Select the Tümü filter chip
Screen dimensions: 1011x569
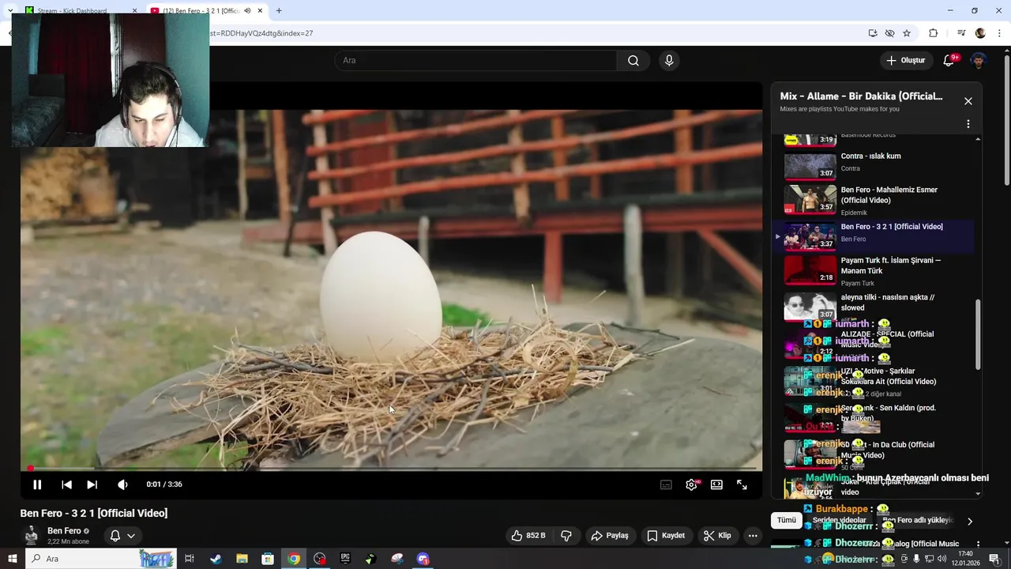pos(787,520)
